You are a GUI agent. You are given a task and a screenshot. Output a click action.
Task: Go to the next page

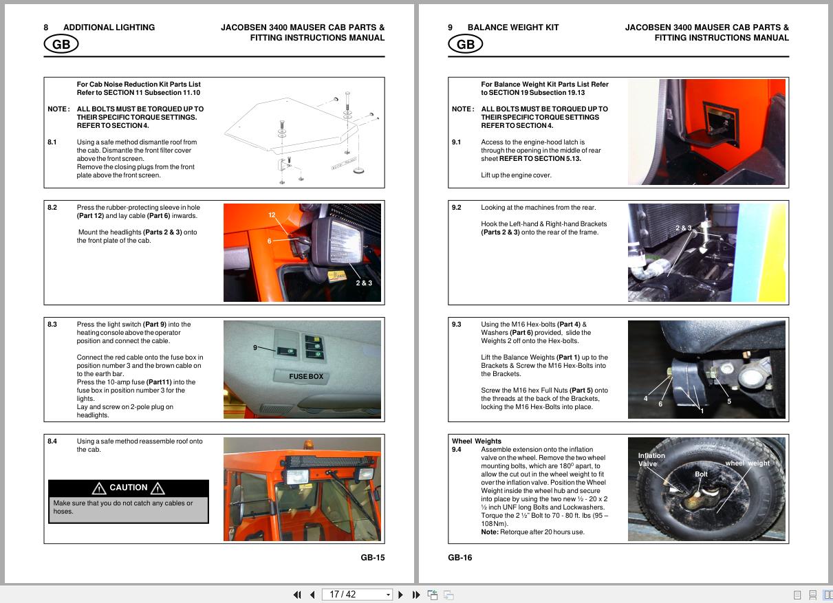(x=401, y=595)
